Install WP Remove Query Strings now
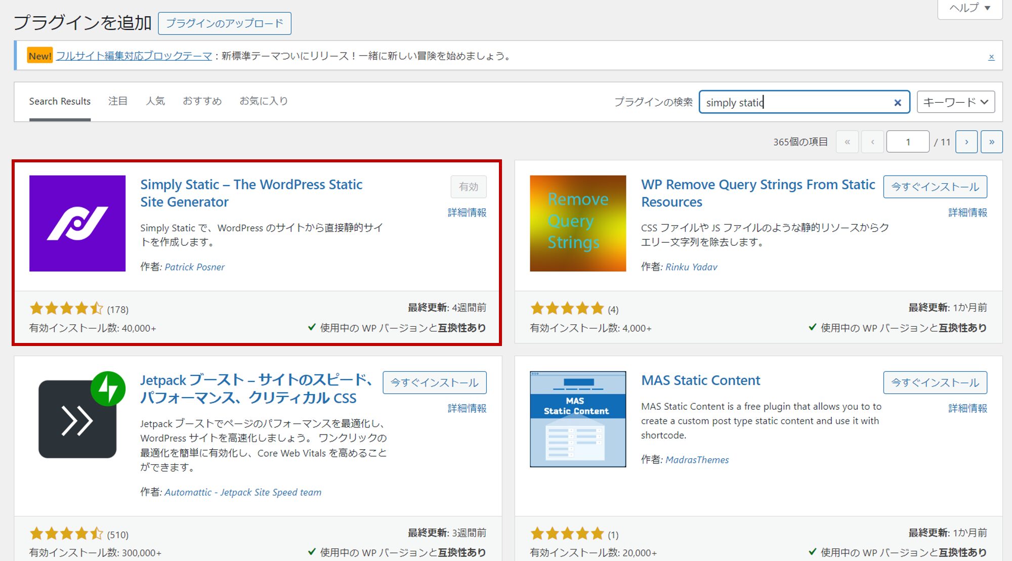Screen dimensions: 1012x561 [935, 187]
